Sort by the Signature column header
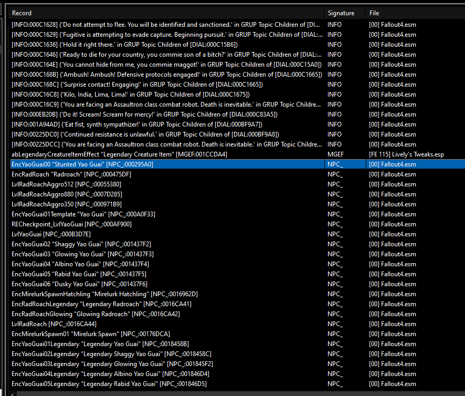 [345, 13]
